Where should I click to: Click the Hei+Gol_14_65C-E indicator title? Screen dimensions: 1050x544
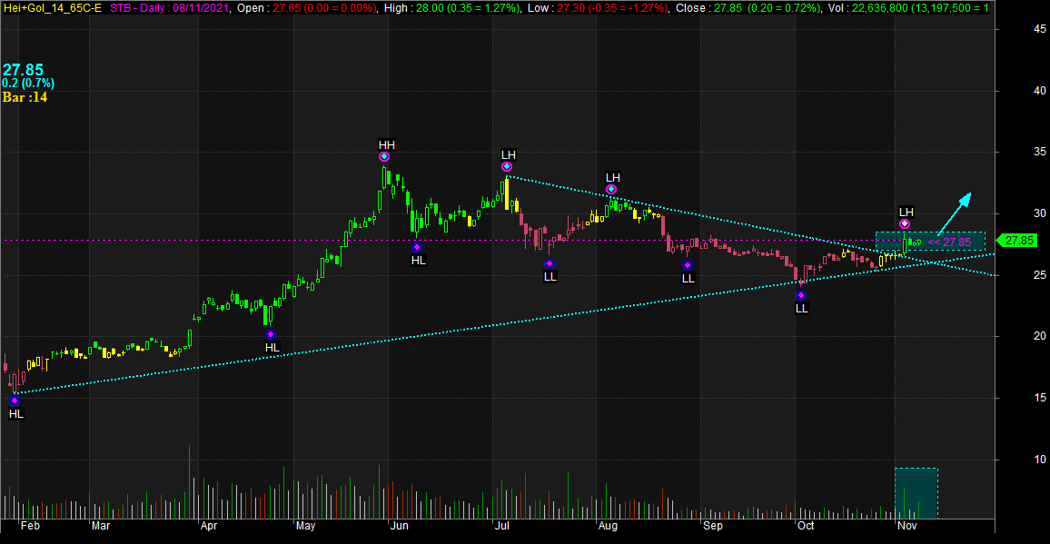point(53,7)
